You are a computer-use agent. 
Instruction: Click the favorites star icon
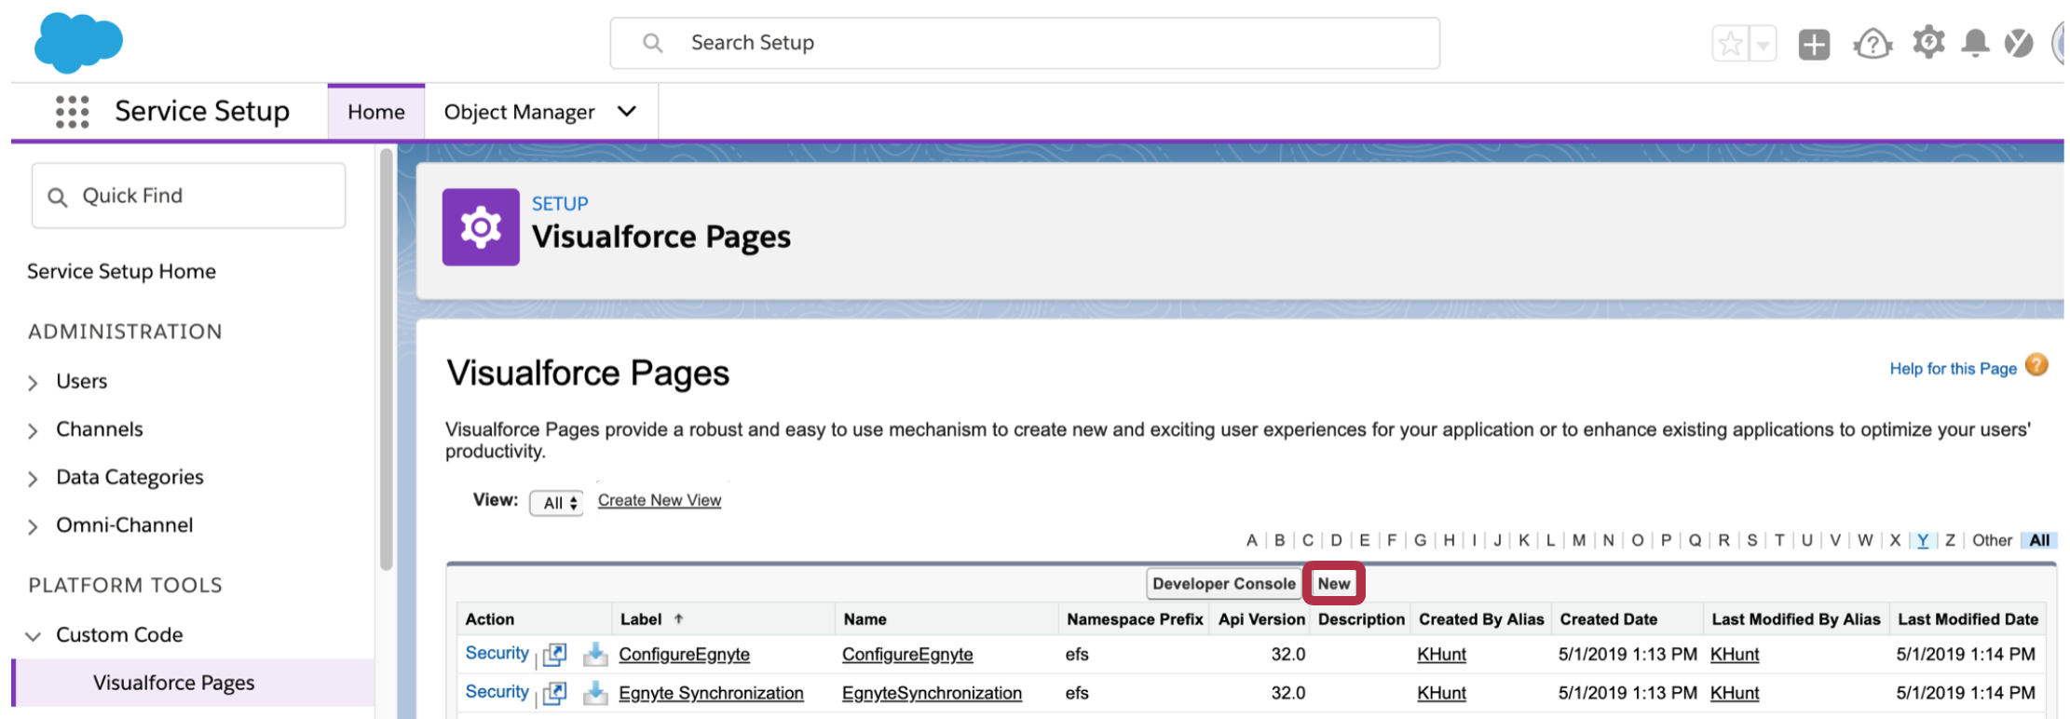tap(1730, 44)
